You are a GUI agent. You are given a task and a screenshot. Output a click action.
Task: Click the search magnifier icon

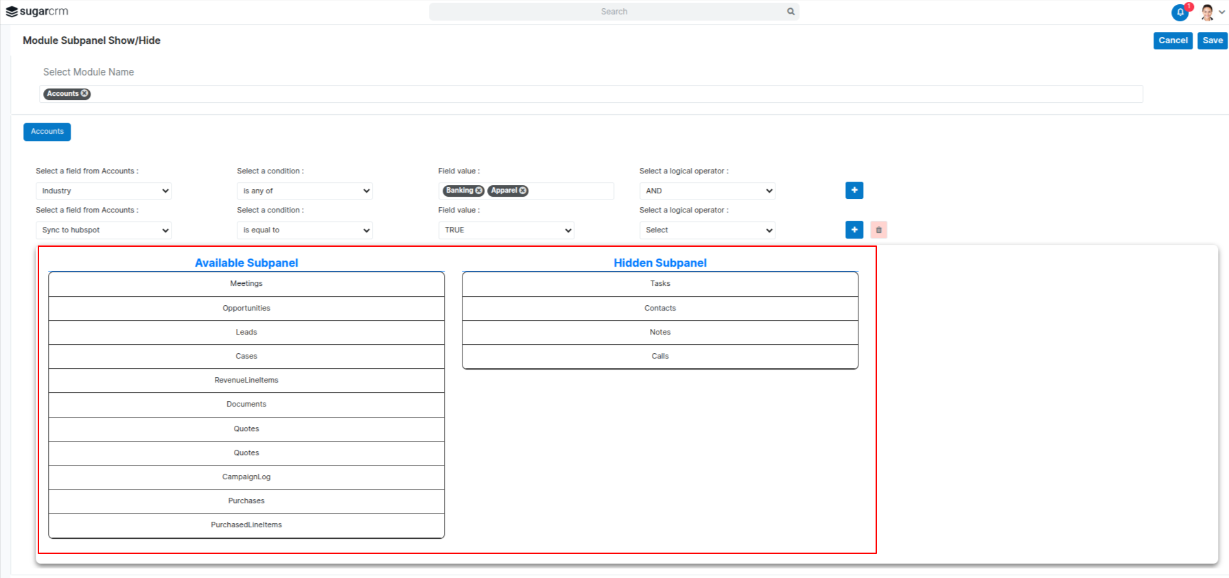tap(791, 12)
